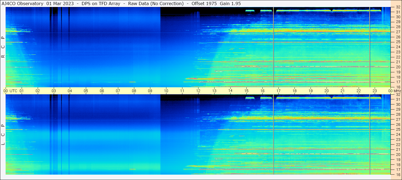
Task: Click the 07 hour tick label
Action: click(x=118, y=91)
